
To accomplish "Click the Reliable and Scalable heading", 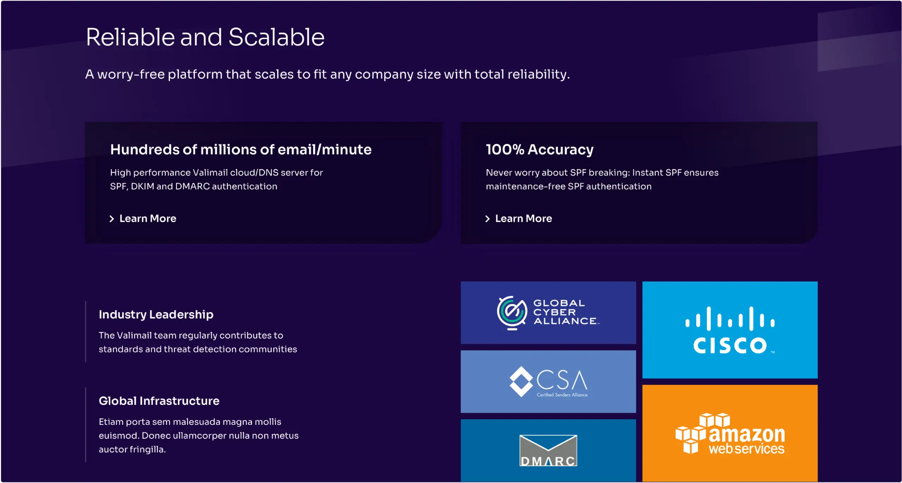I will [x=205, y=37].
